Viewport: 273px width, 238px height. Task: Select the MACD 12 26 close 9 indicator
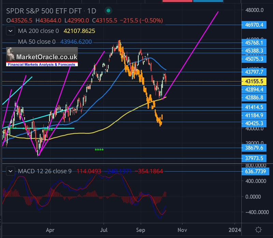coord(45,171)
